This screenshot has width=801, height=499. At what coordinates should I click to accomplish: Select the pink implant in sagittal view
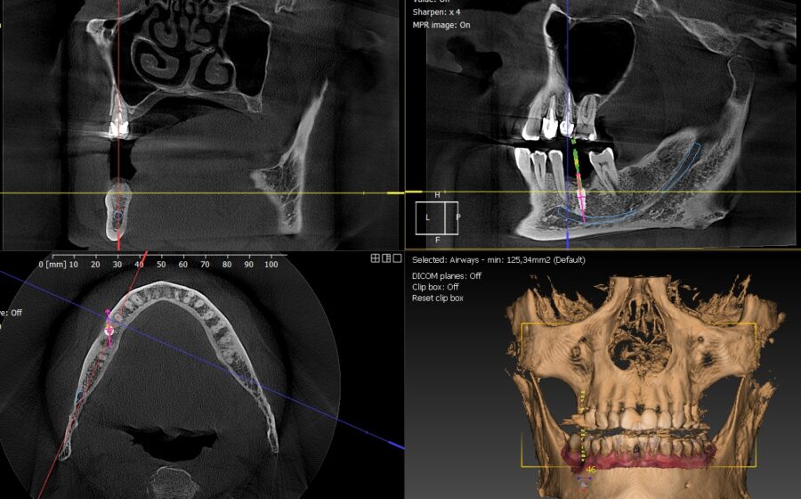[x=581, y=199]
